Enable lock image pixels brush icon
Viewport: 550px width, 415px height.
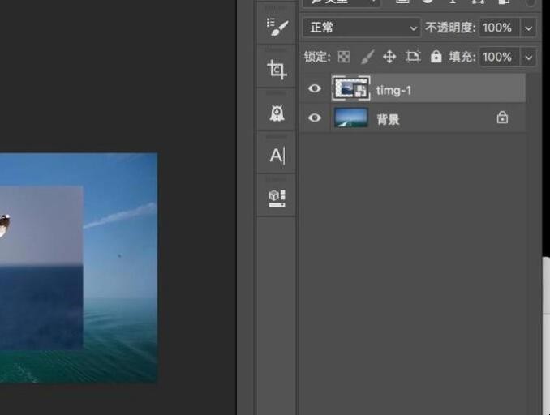pyautogui.click(x=367, y=57)
